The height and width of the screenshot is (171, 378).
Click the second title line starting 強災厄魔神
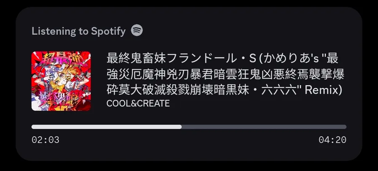[x=225, y=75]
